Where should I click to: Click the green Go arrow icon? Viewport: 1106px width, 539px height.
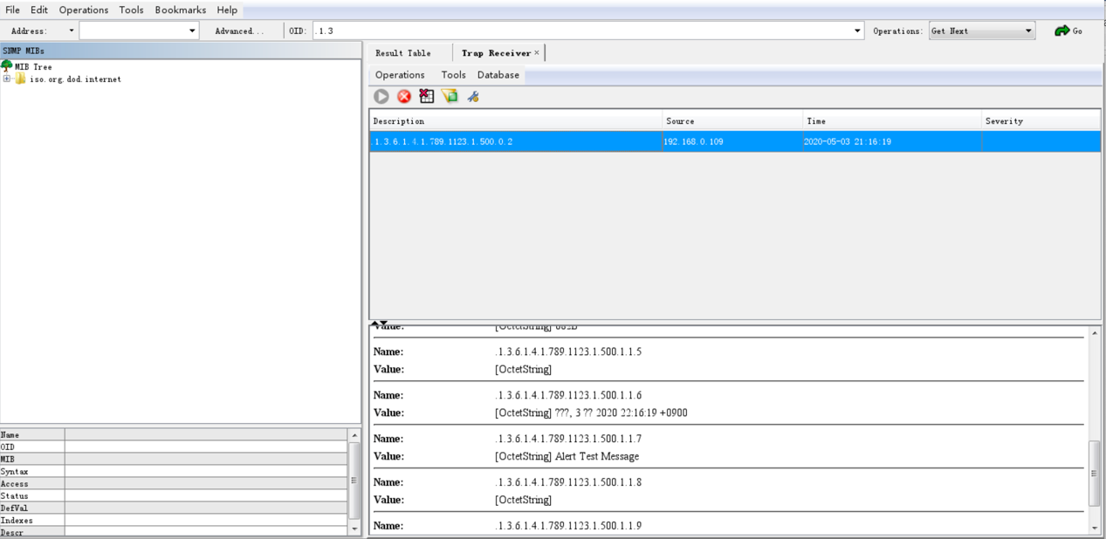tap(1061, 31)
